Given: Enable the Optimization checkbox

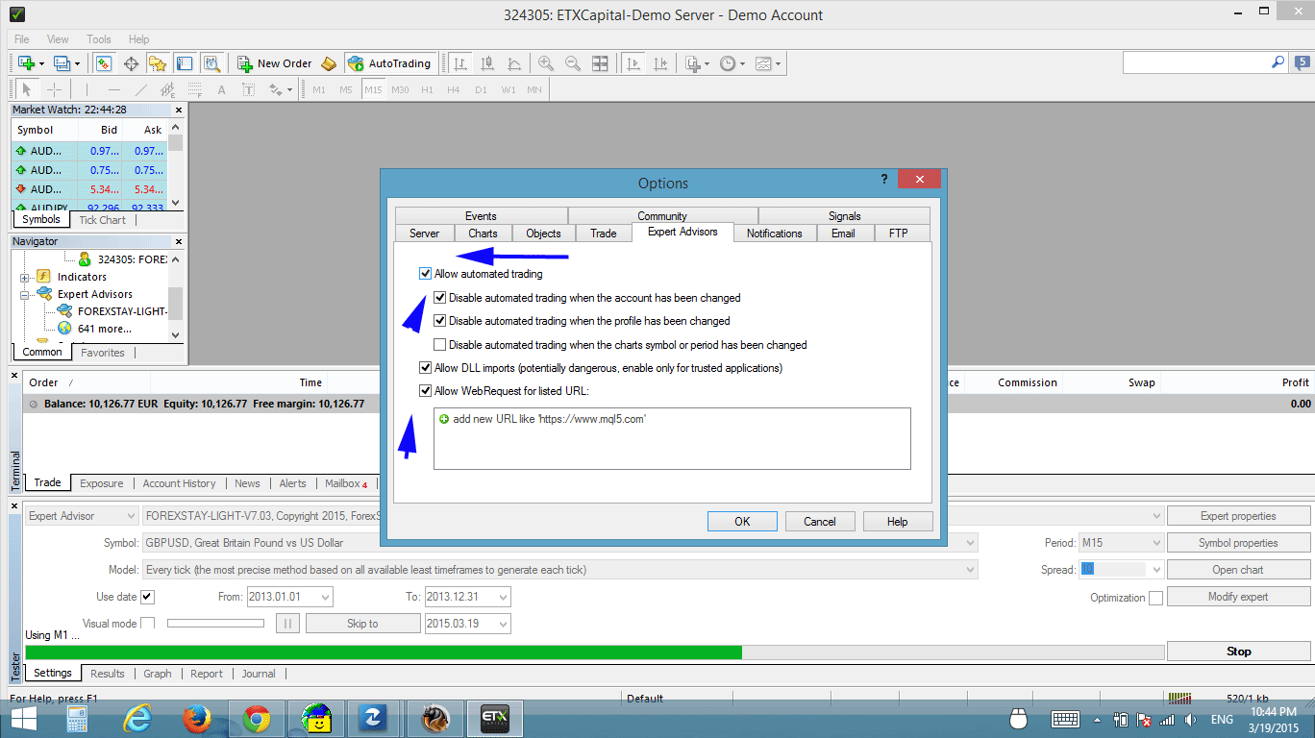Looking at the screenshot, I should coord(1155,598).
